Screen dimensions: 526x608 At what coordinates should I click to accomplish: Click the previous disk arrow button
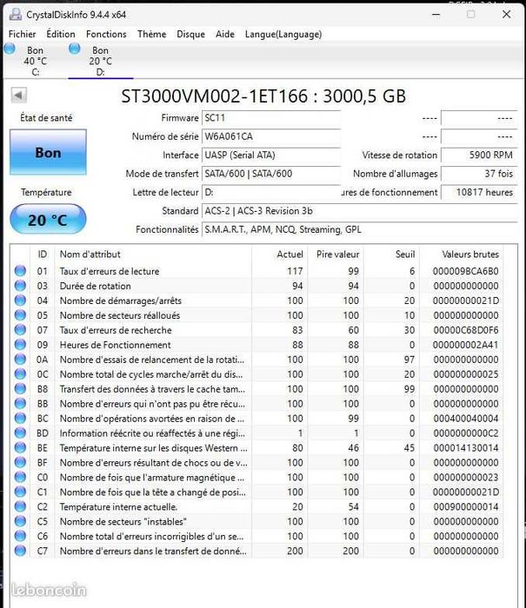[x=18, y=95]
